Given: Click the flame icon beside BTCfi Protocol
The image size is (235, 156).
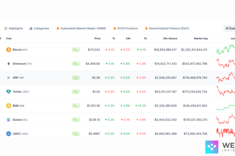Looking at the screenshot, I should 115,29.
